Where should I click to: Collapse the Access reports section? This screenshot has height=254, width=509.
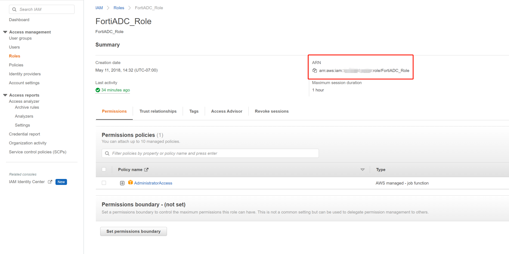point(5,95)
